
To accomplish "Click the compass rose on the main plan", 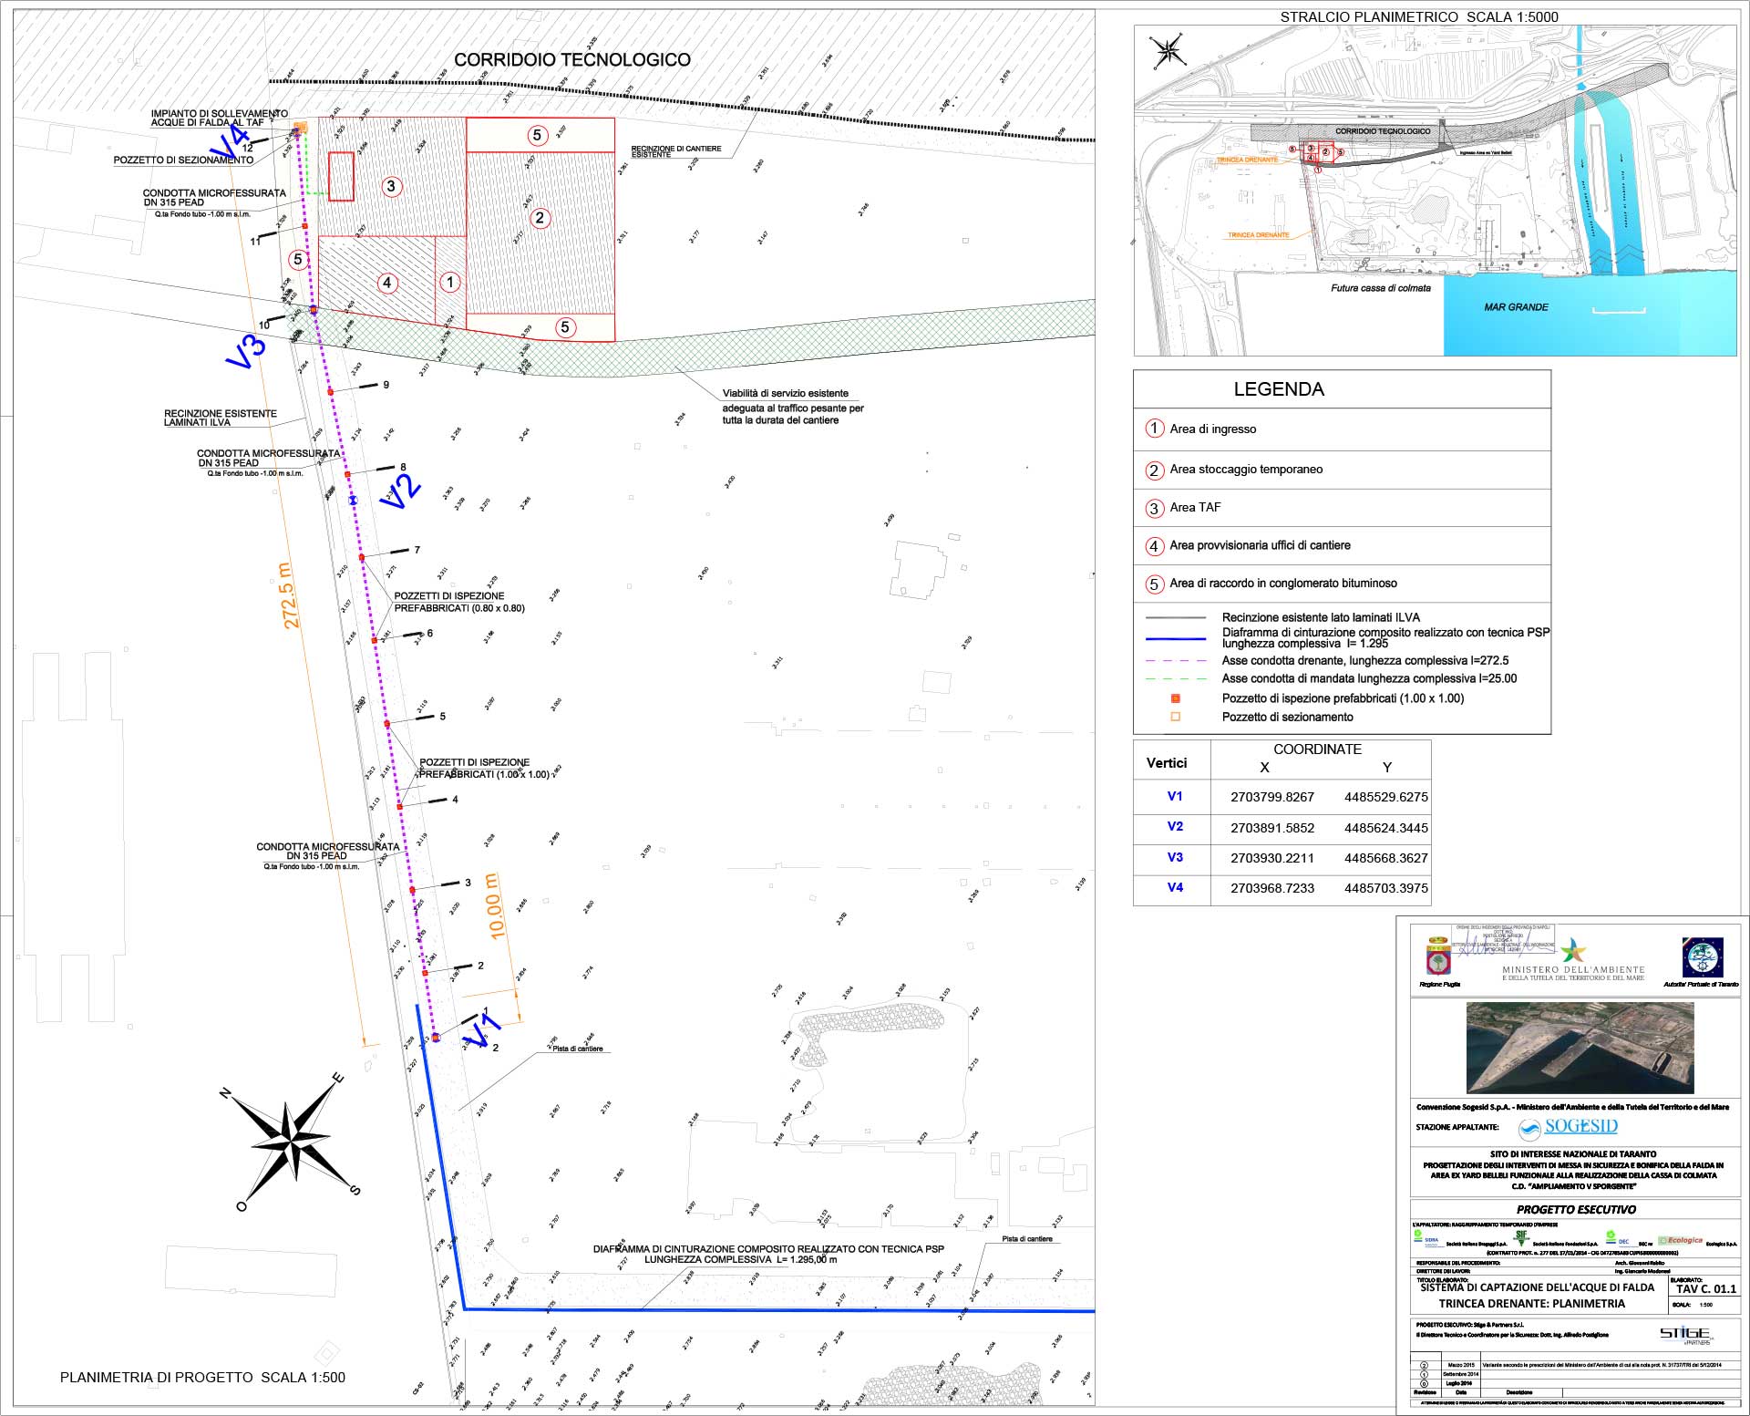I will [x=289, y=1142].
